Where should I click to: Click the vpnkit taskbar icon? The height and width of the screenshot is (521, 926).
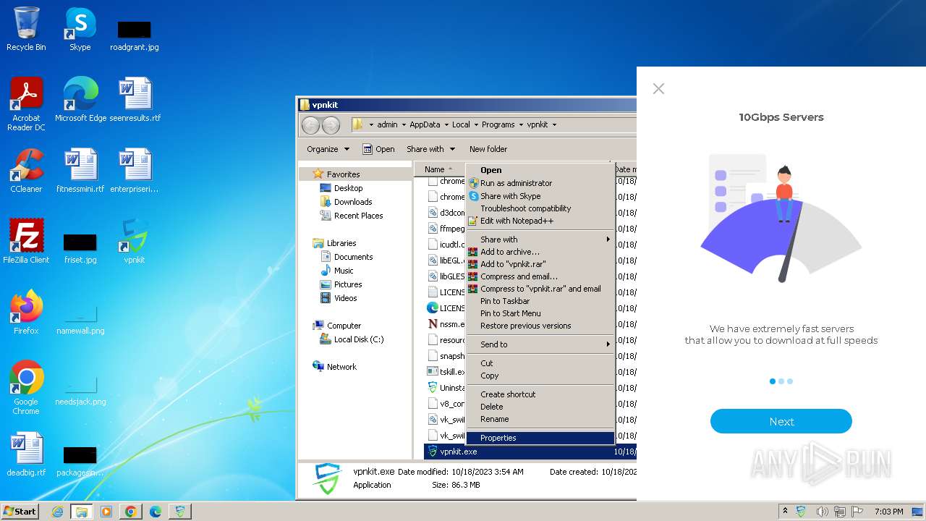point(179,512)
